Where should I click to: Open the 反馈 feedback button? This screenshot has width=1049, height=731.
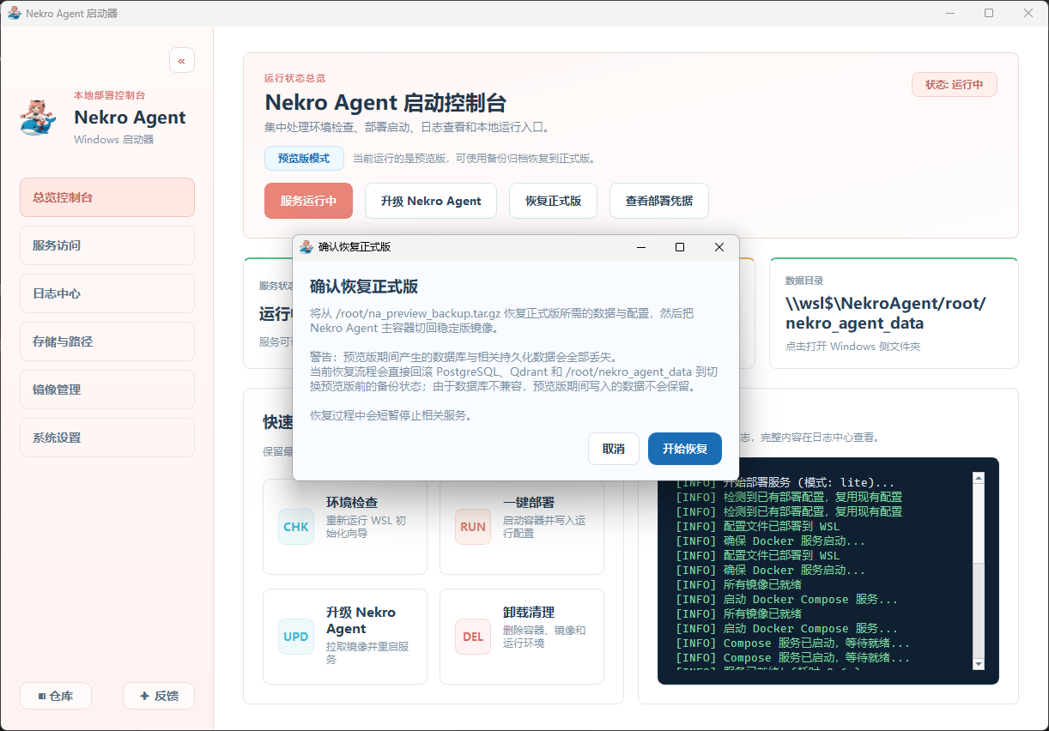[159, 696]
